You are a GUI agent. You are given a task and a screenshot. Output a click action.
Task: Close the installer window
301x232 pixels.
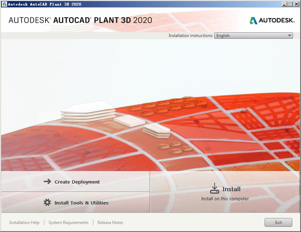point(296,4)
